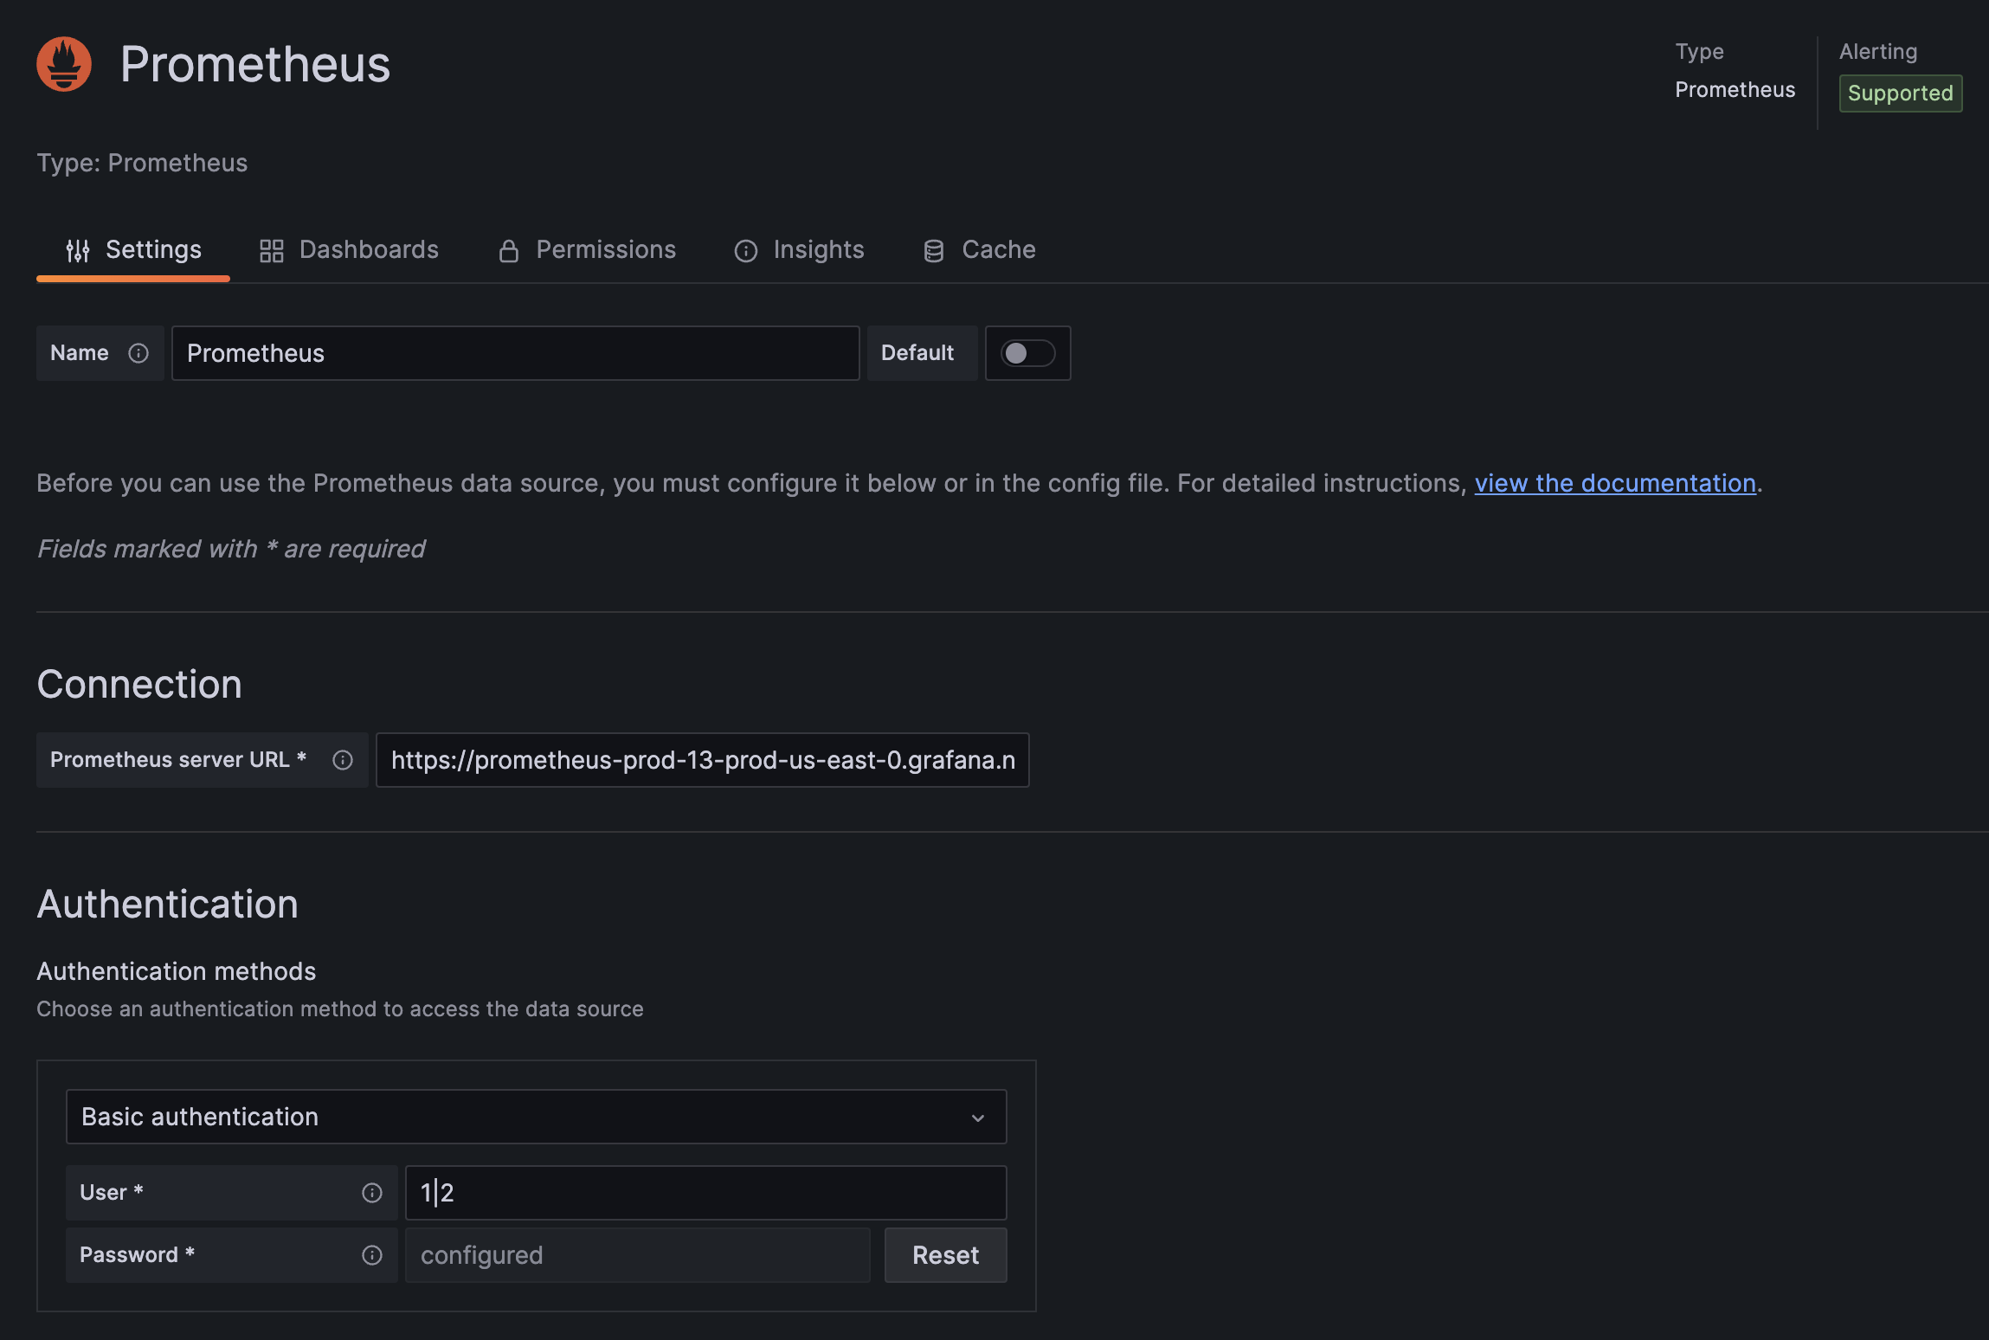Open the view the documentation link
This screenshot has width=1989, height=1340.
1614,483
